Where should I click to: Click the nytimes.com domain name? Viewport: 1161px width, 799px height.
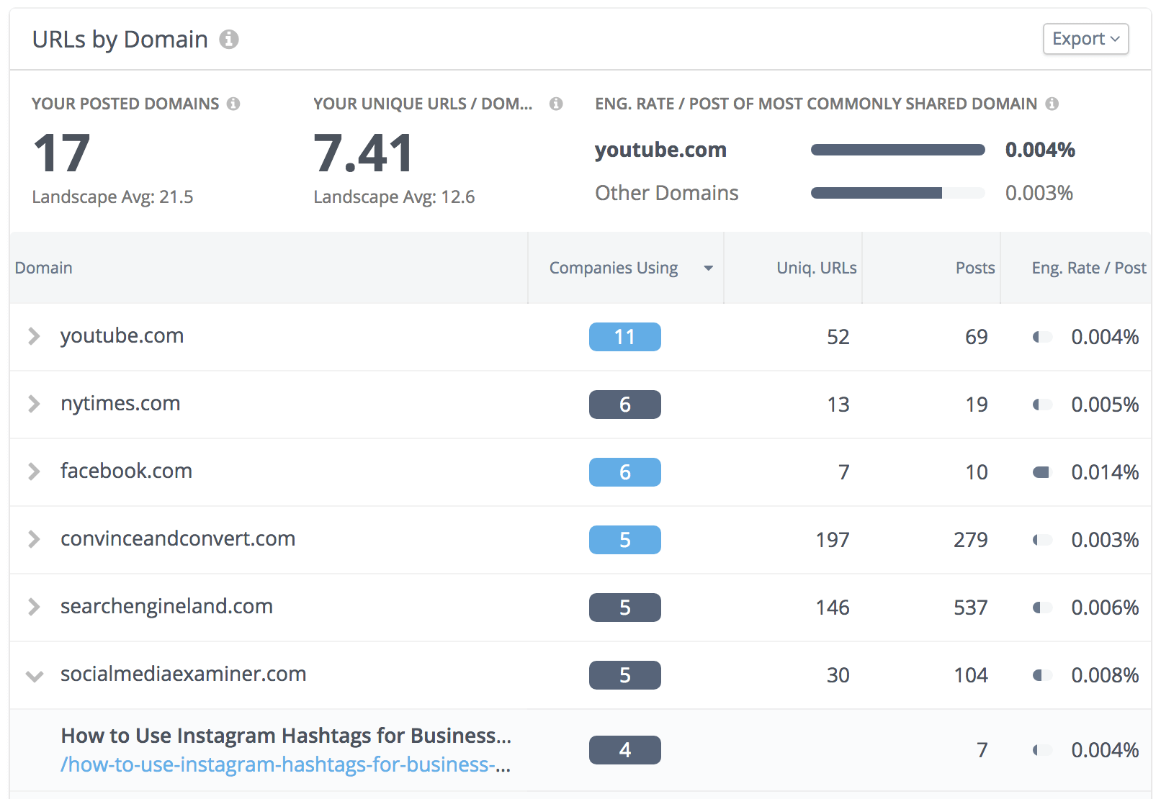click(120, 403)
